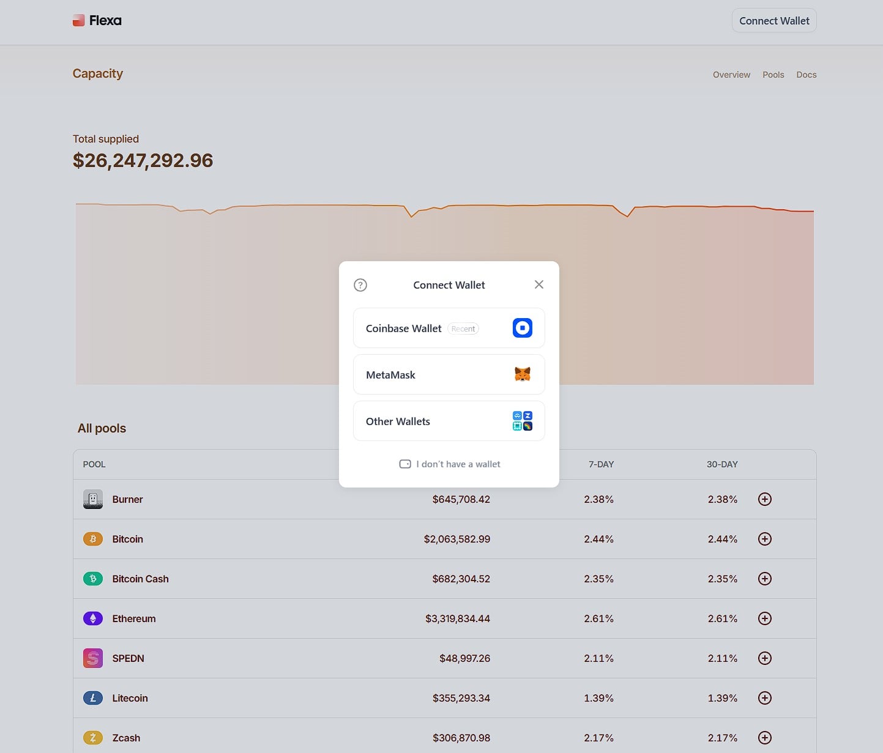Open the Docs link
This screenshot has height=753, width=883.
(x=806, y=75)
